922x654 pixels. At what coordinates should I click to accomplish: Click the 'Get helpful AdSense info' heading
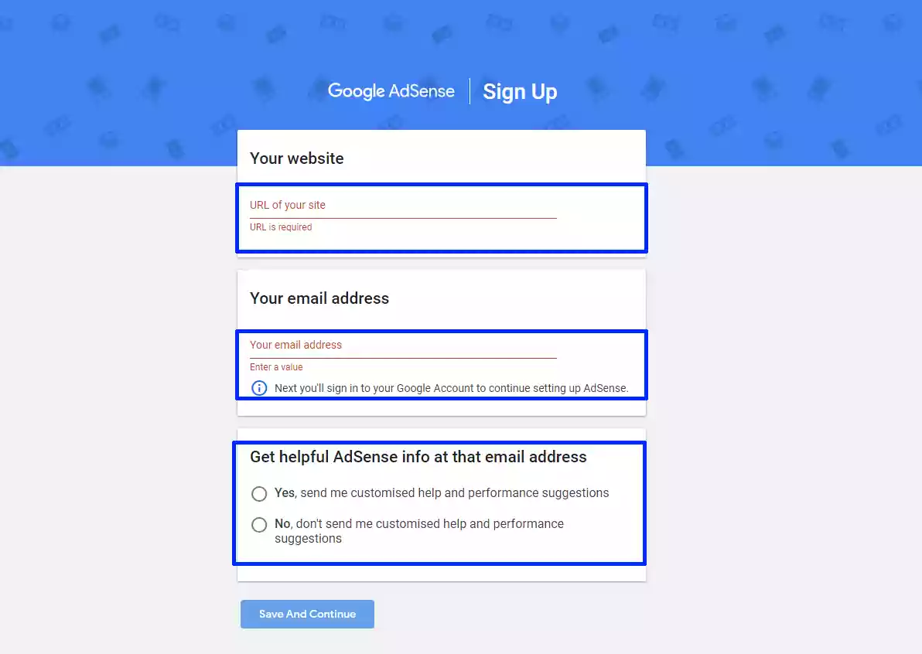(x=418, y=456)
